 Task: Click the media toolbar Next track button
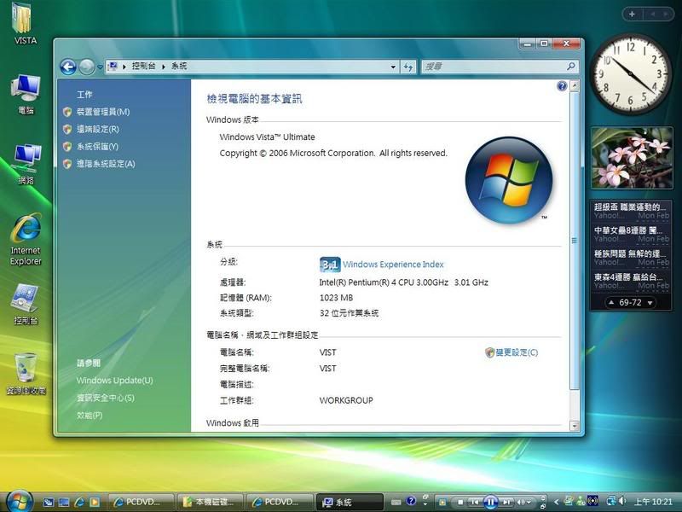pyautogui.click(x=506, y=502)
